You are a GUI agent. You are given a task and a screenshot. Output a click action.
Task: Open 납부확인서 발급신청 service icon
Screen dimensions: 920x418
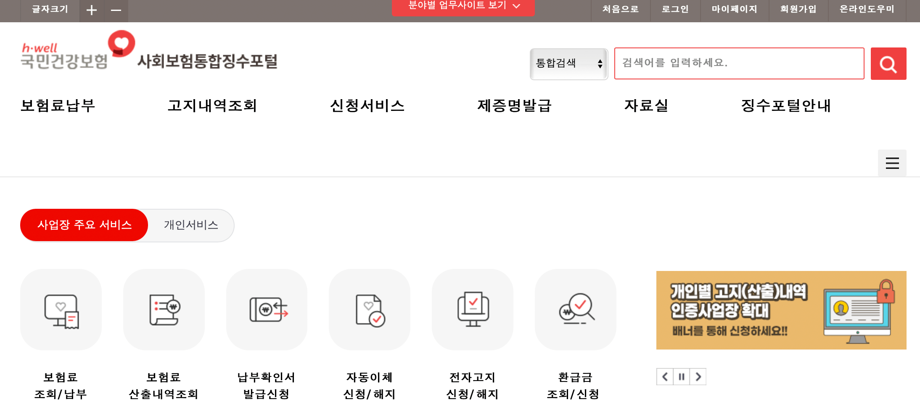coord(267,310)
